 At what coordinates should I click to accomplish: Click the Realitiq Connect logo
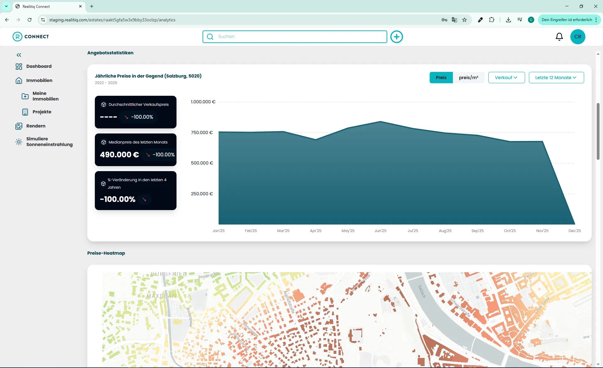(x=31, y=37)
